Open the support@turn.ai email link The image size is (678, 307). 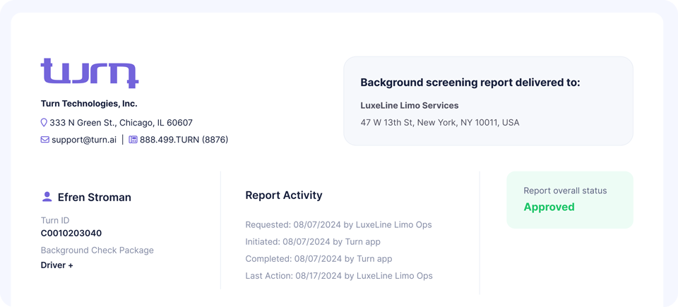[83, 140]
